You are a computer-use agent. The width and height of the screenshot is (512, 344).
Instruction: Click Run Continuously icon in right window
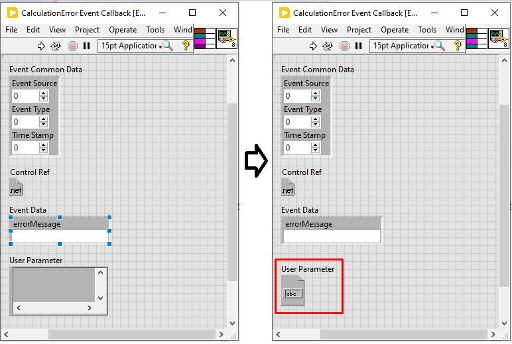328,46
